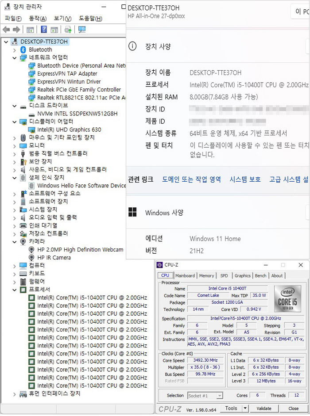
Task: Select the Intel(R) UHD Graphics 630 device icon
Action: point(31,130)
